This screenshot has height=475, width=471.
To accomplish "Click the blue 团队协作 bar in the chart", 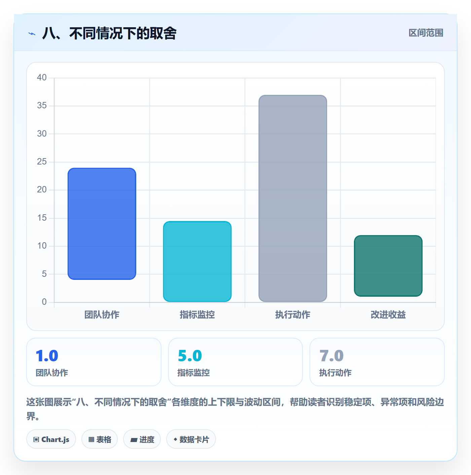I will pos(102,224).
